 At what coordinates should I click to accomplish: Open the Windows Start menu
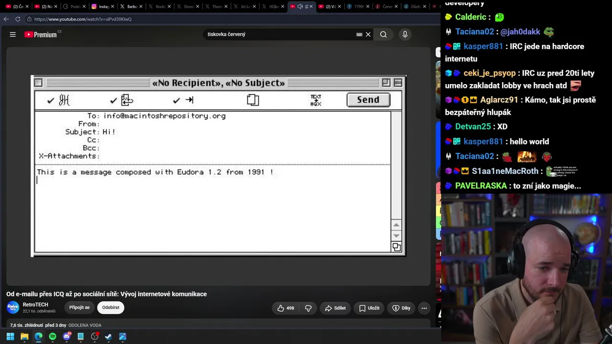pos(11,336)
